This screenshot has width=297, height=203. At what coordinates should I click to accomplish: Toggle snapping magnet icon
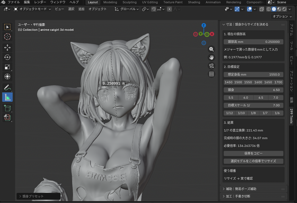click(x=154, y=9)
